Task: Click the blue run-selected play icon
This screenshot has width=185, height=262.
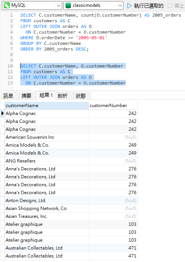Action: [129, 6]
